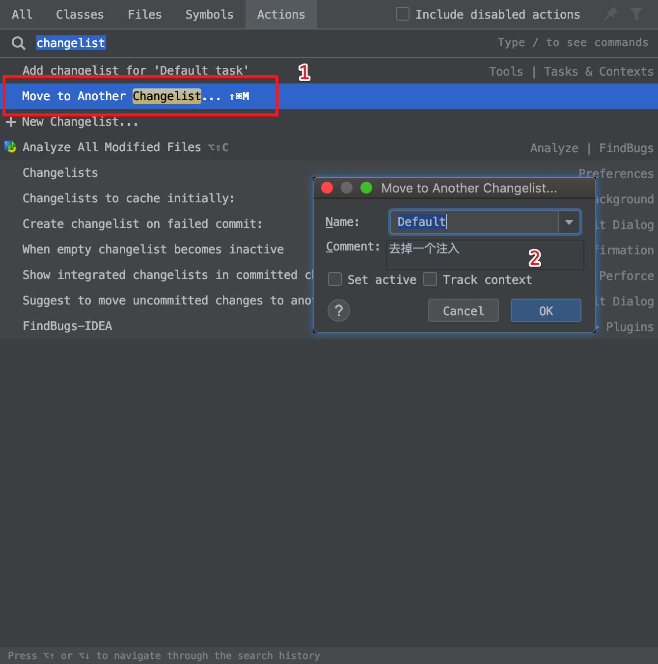This screenshot has height=664, width=658.
Task: Switch to the Files tab
Action: pos(144,14)
